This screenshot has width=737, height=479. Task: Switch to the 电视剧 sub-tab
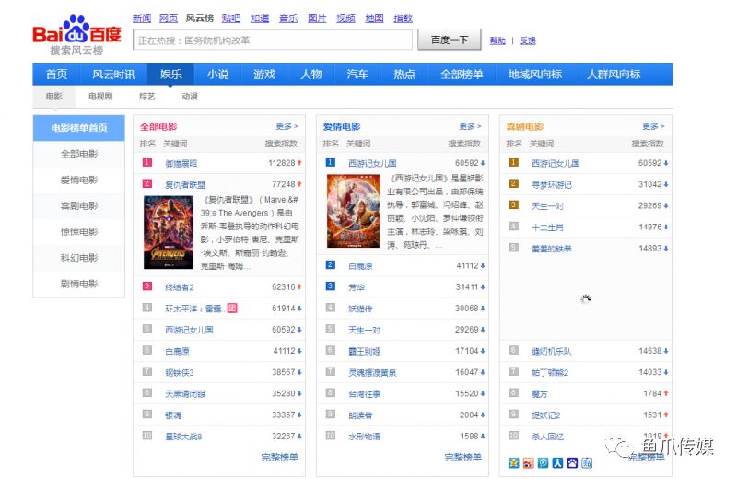(100, 97)
